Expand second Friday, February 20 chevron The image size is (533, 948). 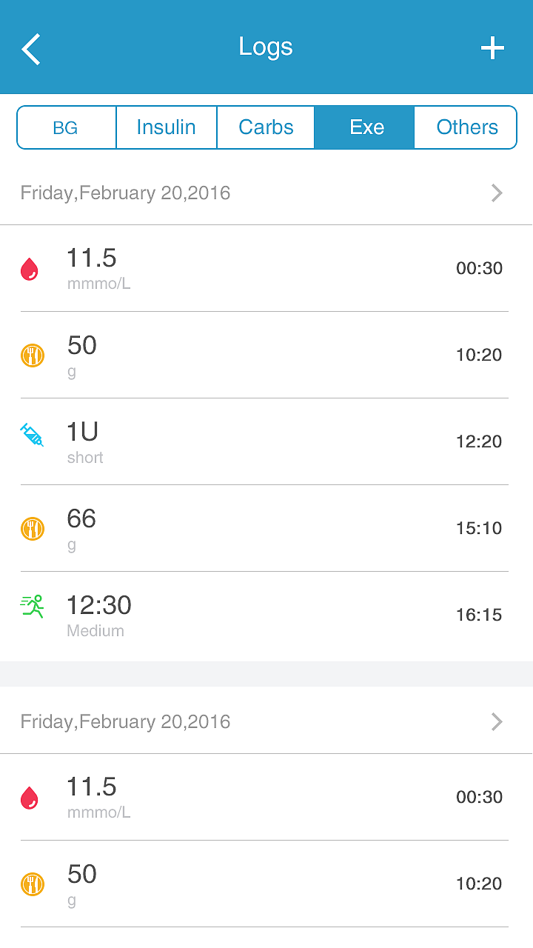[x=497, y=722]
